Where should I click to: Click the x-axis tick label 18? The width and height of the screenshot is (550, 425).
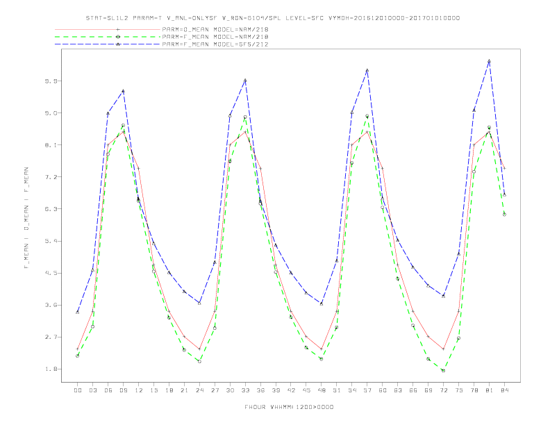[x=169, y=390]
